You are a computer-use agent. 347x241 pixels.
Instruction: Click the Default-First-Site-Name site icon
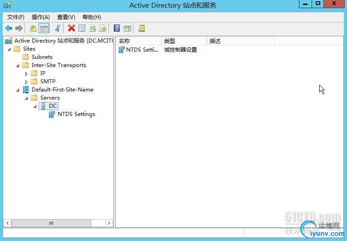coord(26,90)
